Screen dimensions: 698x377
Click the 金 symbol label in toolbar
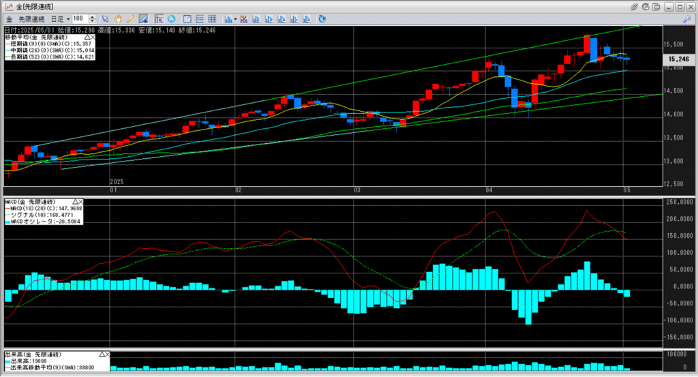point(10,18)
